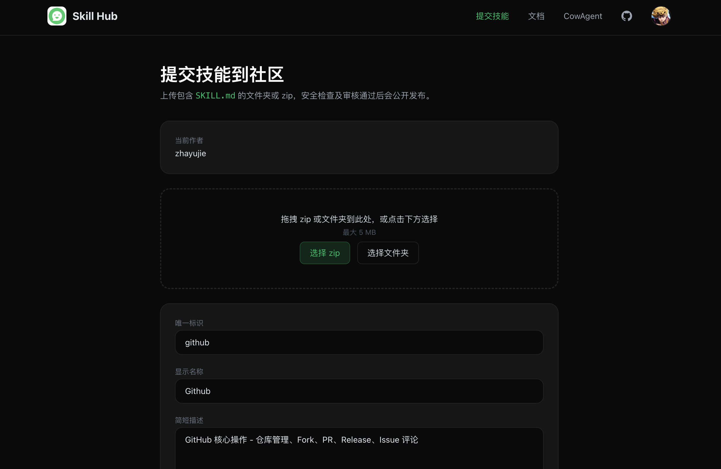Image resolution: width=721 pixels, height=469 pixels.
Task: Click the drag-and-drop upload prompt text
Action: (359, 219)
